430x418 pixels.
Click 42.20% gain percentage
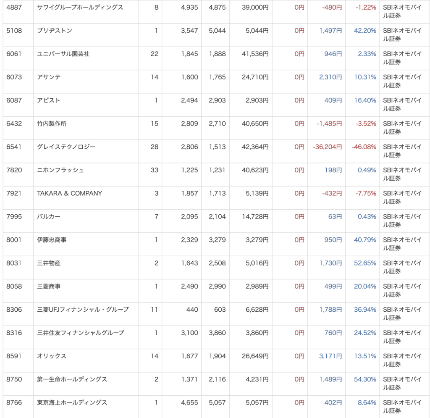click(x=365, y=30)
